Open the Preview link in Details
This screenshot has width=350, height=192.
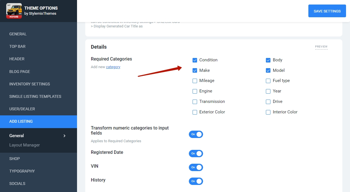pyautogui.click(x=321, y=47)
